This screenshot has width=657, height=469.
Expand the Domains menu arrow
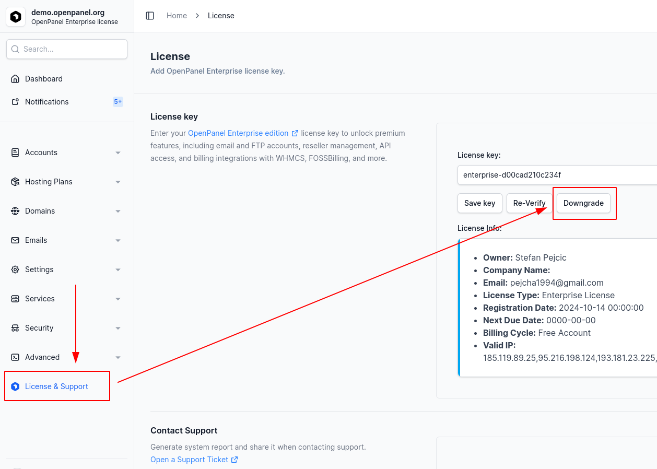(x=118, y=211)
